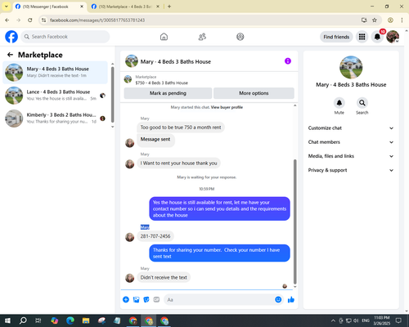Open the View buyer profile link
This screenshot has width=409, height=327.
227,107
